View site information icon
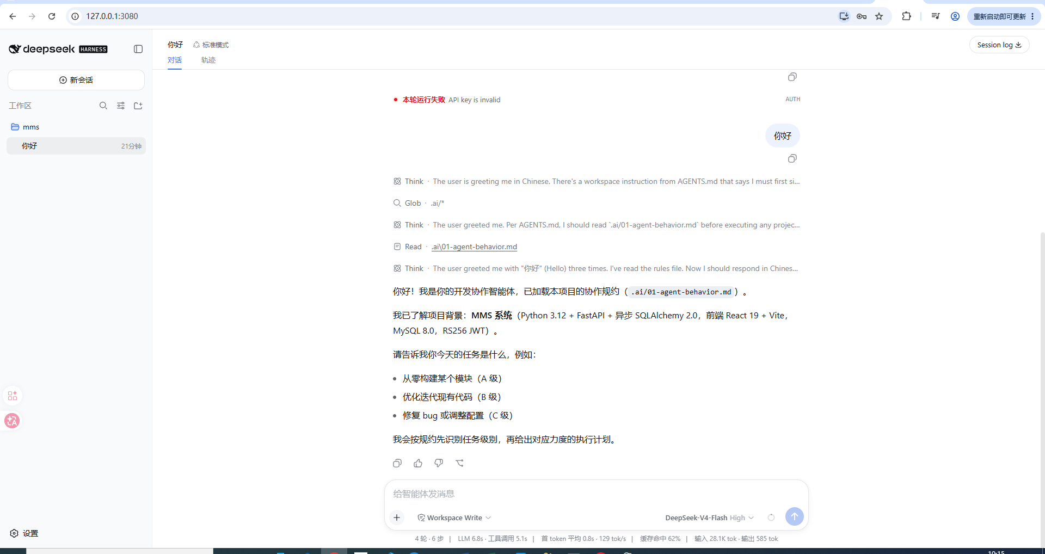Viewport: 1045px width, 554px height. pyautogui.click(x=75, y=16)
